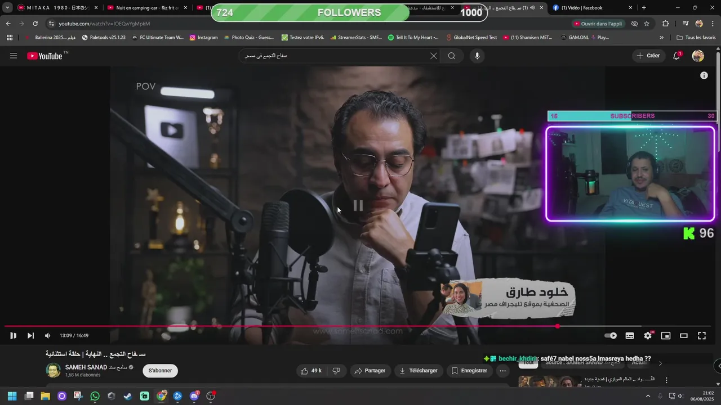Toggle subtitles on the video
The width and height of the screenshot is (721, 405).
click(630, 336)
